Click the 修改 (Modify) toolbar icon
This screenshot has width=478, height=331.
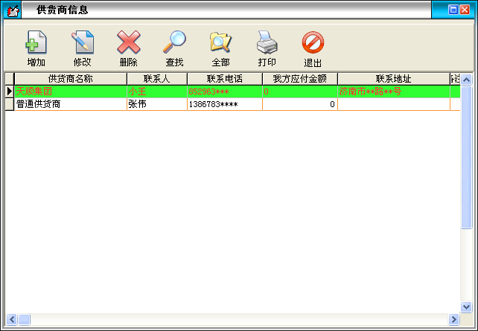tap(82, 43)
